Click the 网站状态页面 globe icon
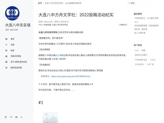Screen dimensions: 164x123 pyautogui.click(x=6, y=68)
